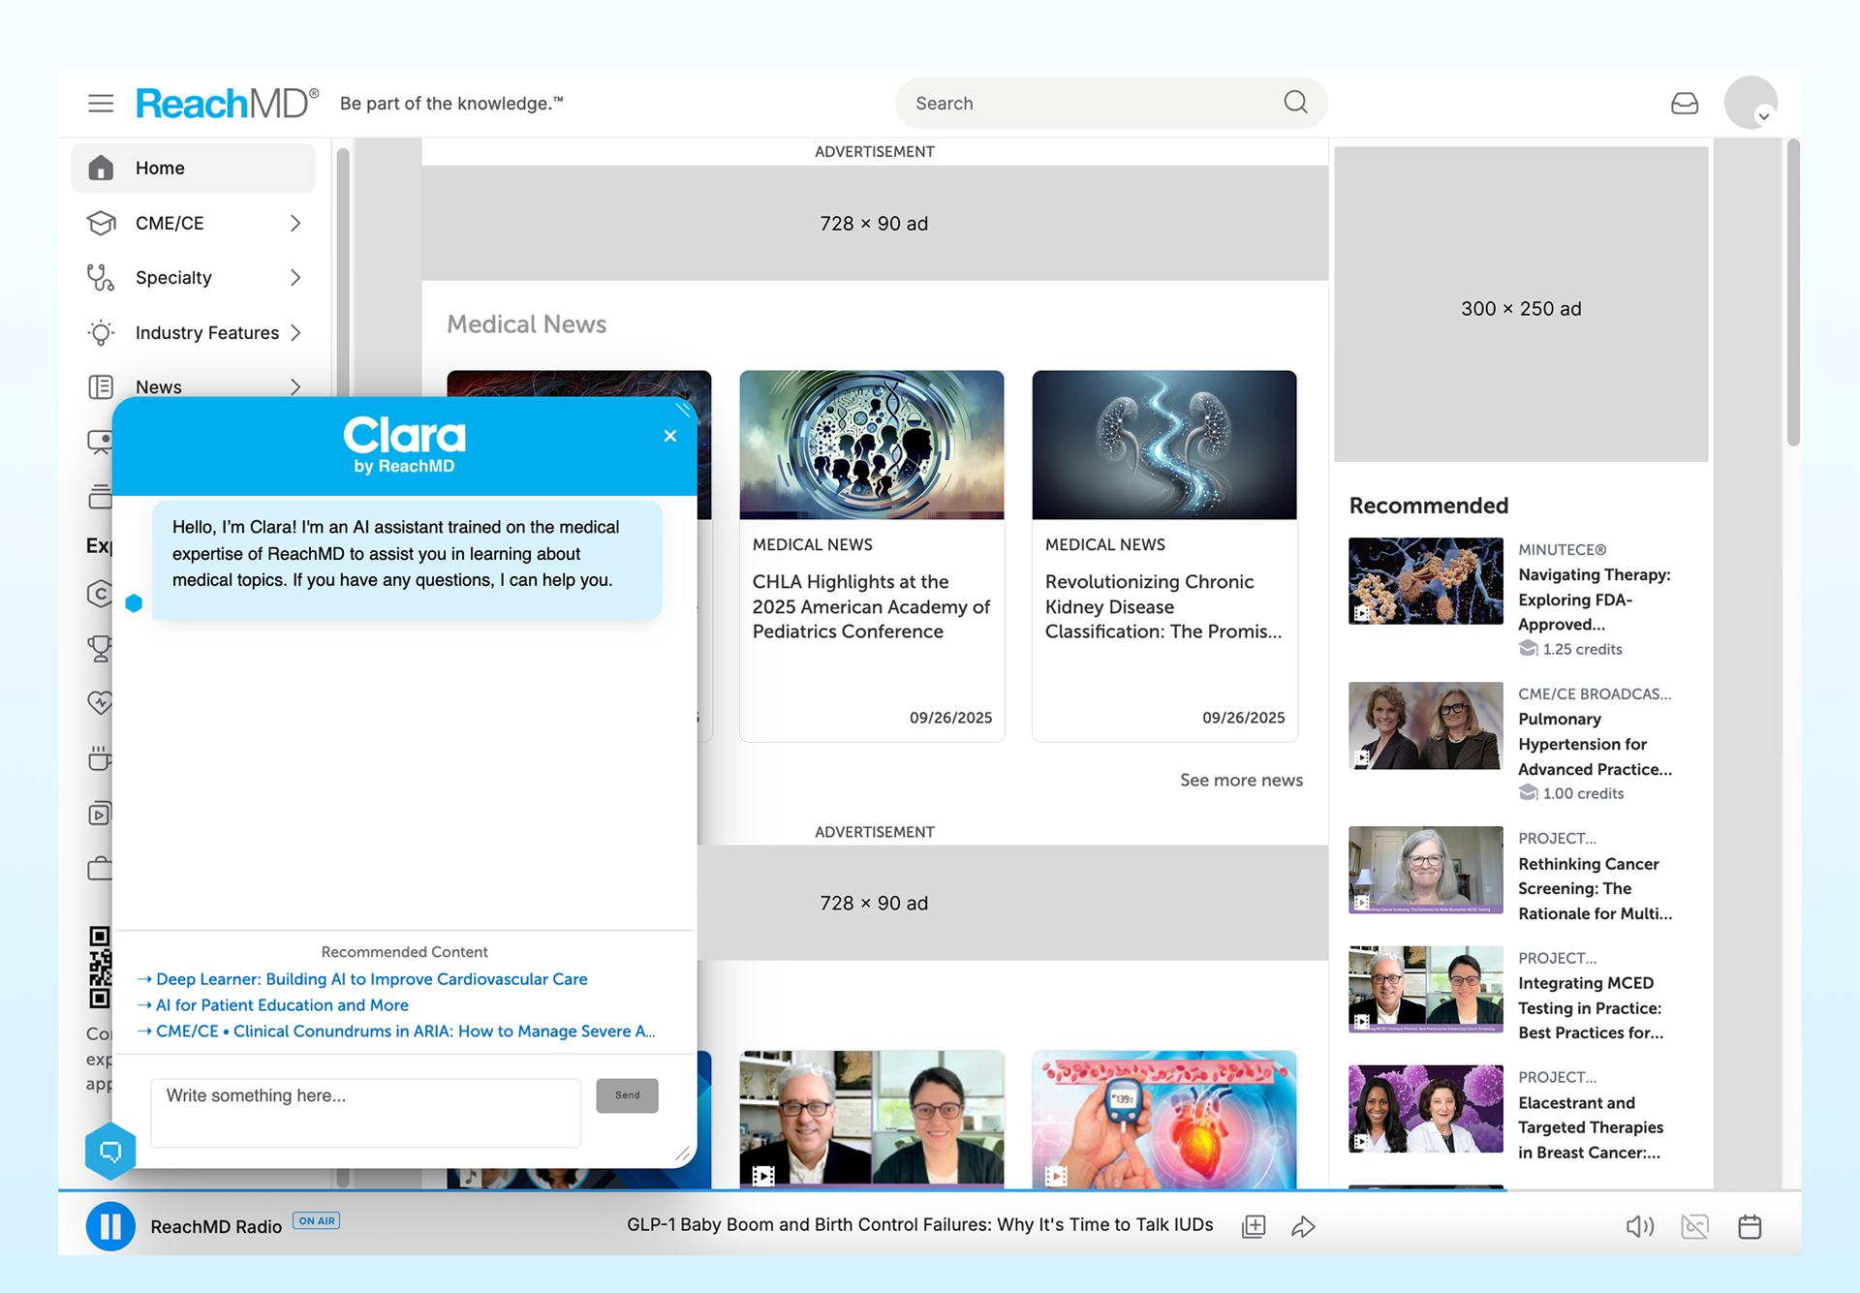Open AI for Patient Education link
1860x1293 pixels.
282,1005
